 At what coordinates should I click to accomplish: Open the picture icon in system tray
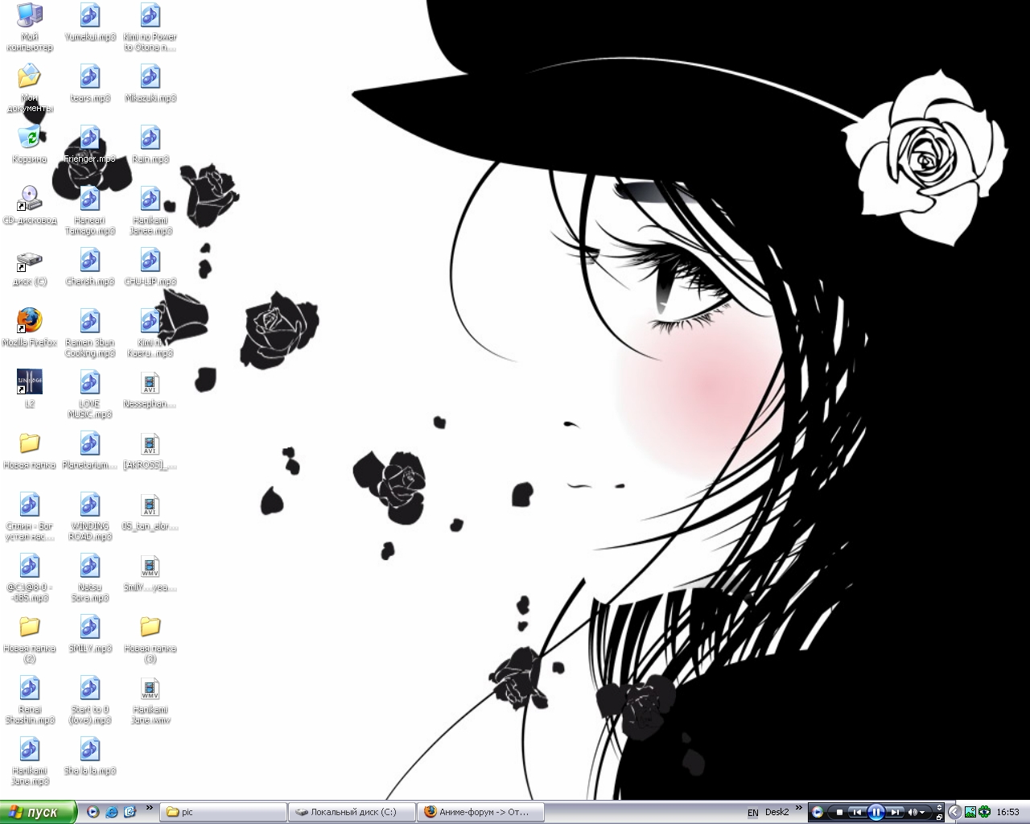tap(970, 812)
